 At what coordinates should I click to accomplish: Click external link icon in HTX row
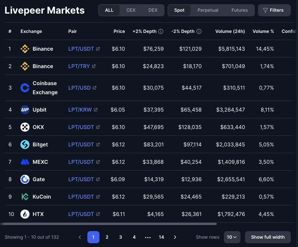coord(98,214)
